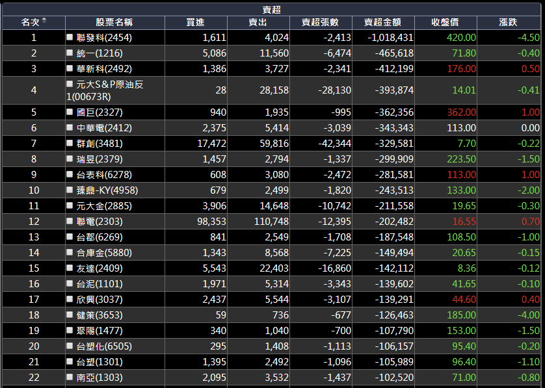Viewport: 545px width, 388px height.
Task: Select closing price 420.00 of 聯發科
Action: coord(461,38)
